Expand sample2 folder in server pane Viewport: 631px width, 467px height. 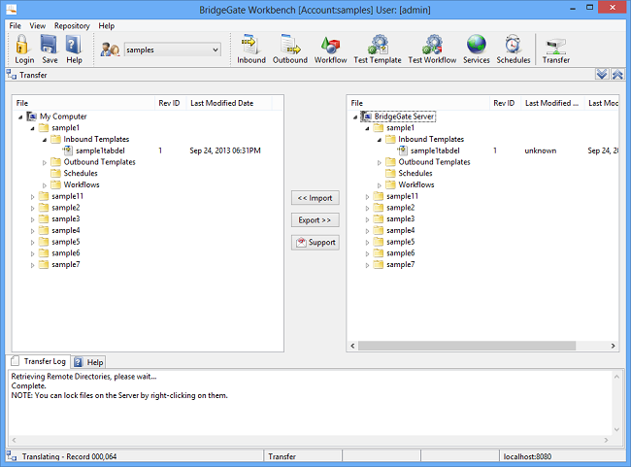pyautogui.click(x=367, y=208)
